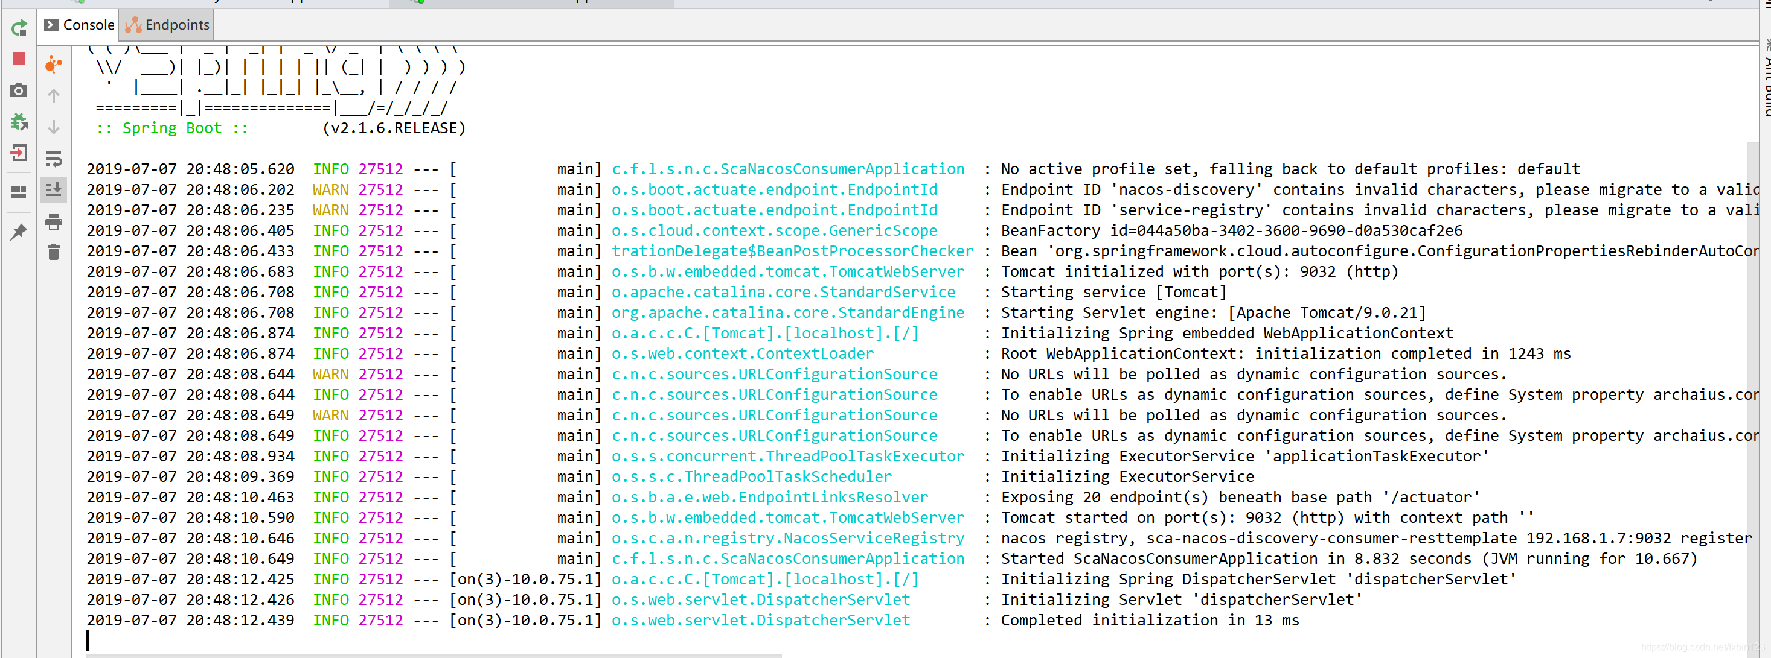
Task: Click the 'Exposing 20 endpoint(s)' message
Action: click(x=1240, y=498)
